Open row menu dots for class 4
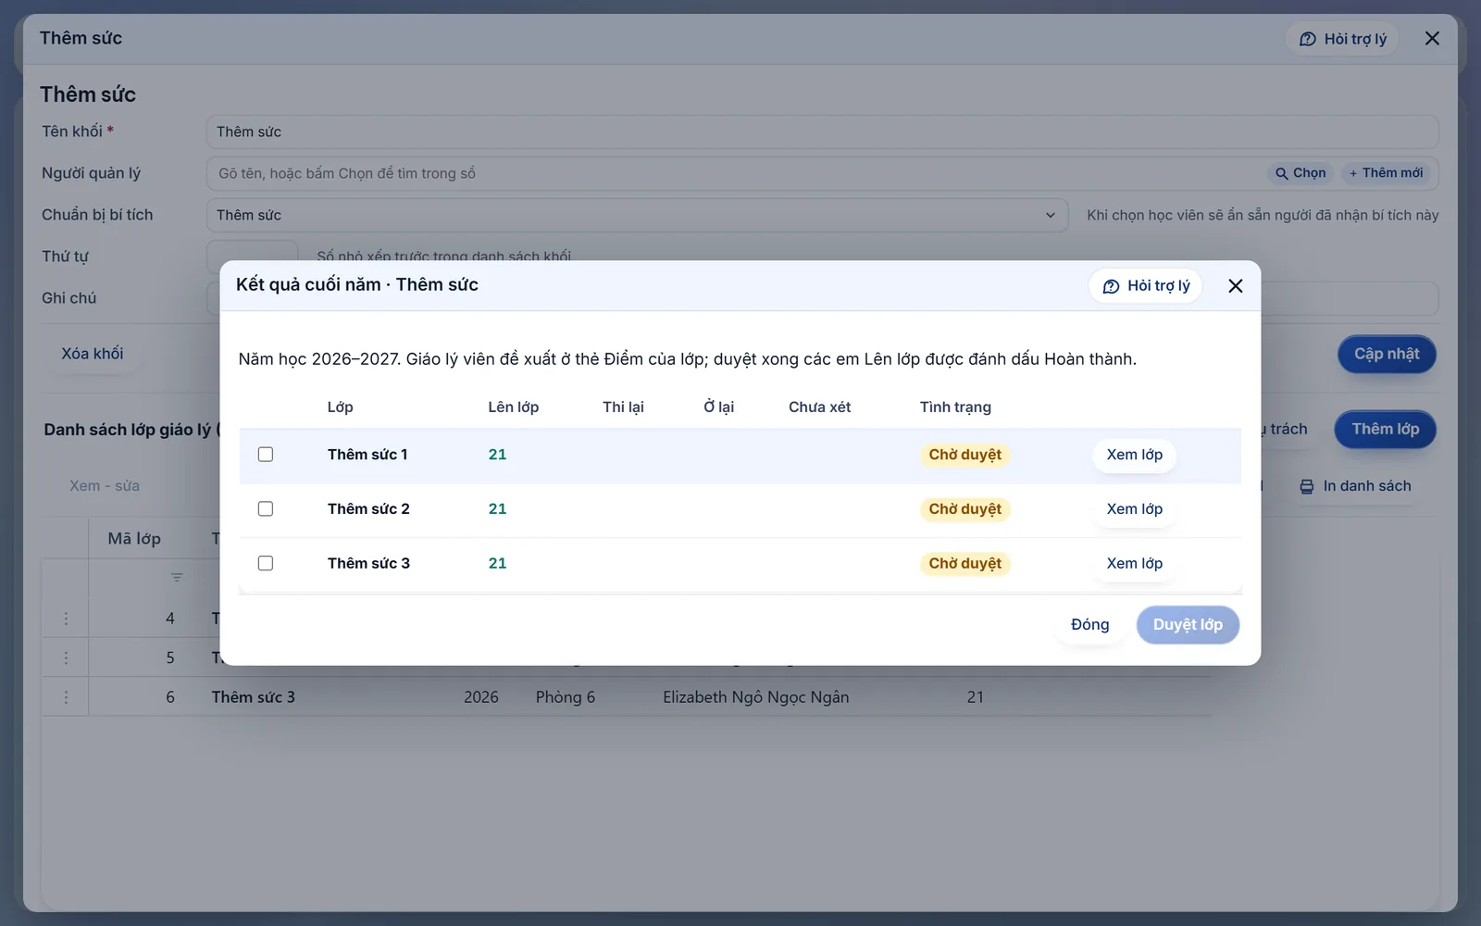Image resolution: width=1481 pixels, height=926 pixels. coord(66,619)
